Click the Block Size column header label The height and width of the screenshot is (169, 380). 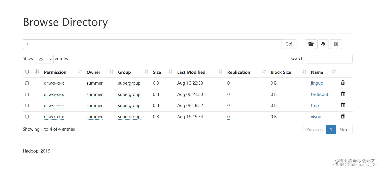(x=281, y=72)
